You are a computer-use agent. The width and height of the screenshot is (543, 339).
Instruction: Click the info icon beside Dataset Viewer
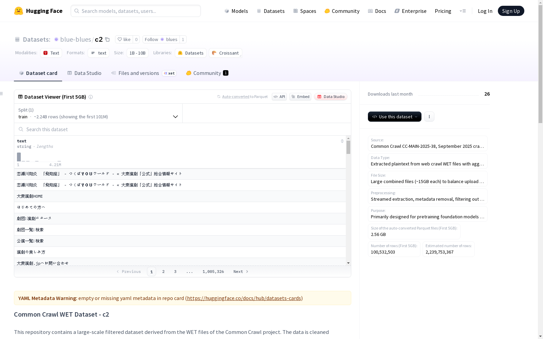coord(91,97)
